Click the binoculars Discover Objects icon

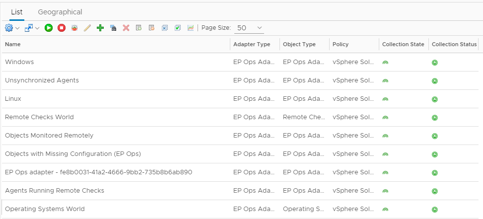pyautogui.click(x=113, y=28)
